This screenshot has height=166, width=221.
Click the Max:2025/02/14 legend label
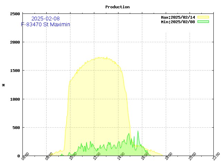click(178, 17)
